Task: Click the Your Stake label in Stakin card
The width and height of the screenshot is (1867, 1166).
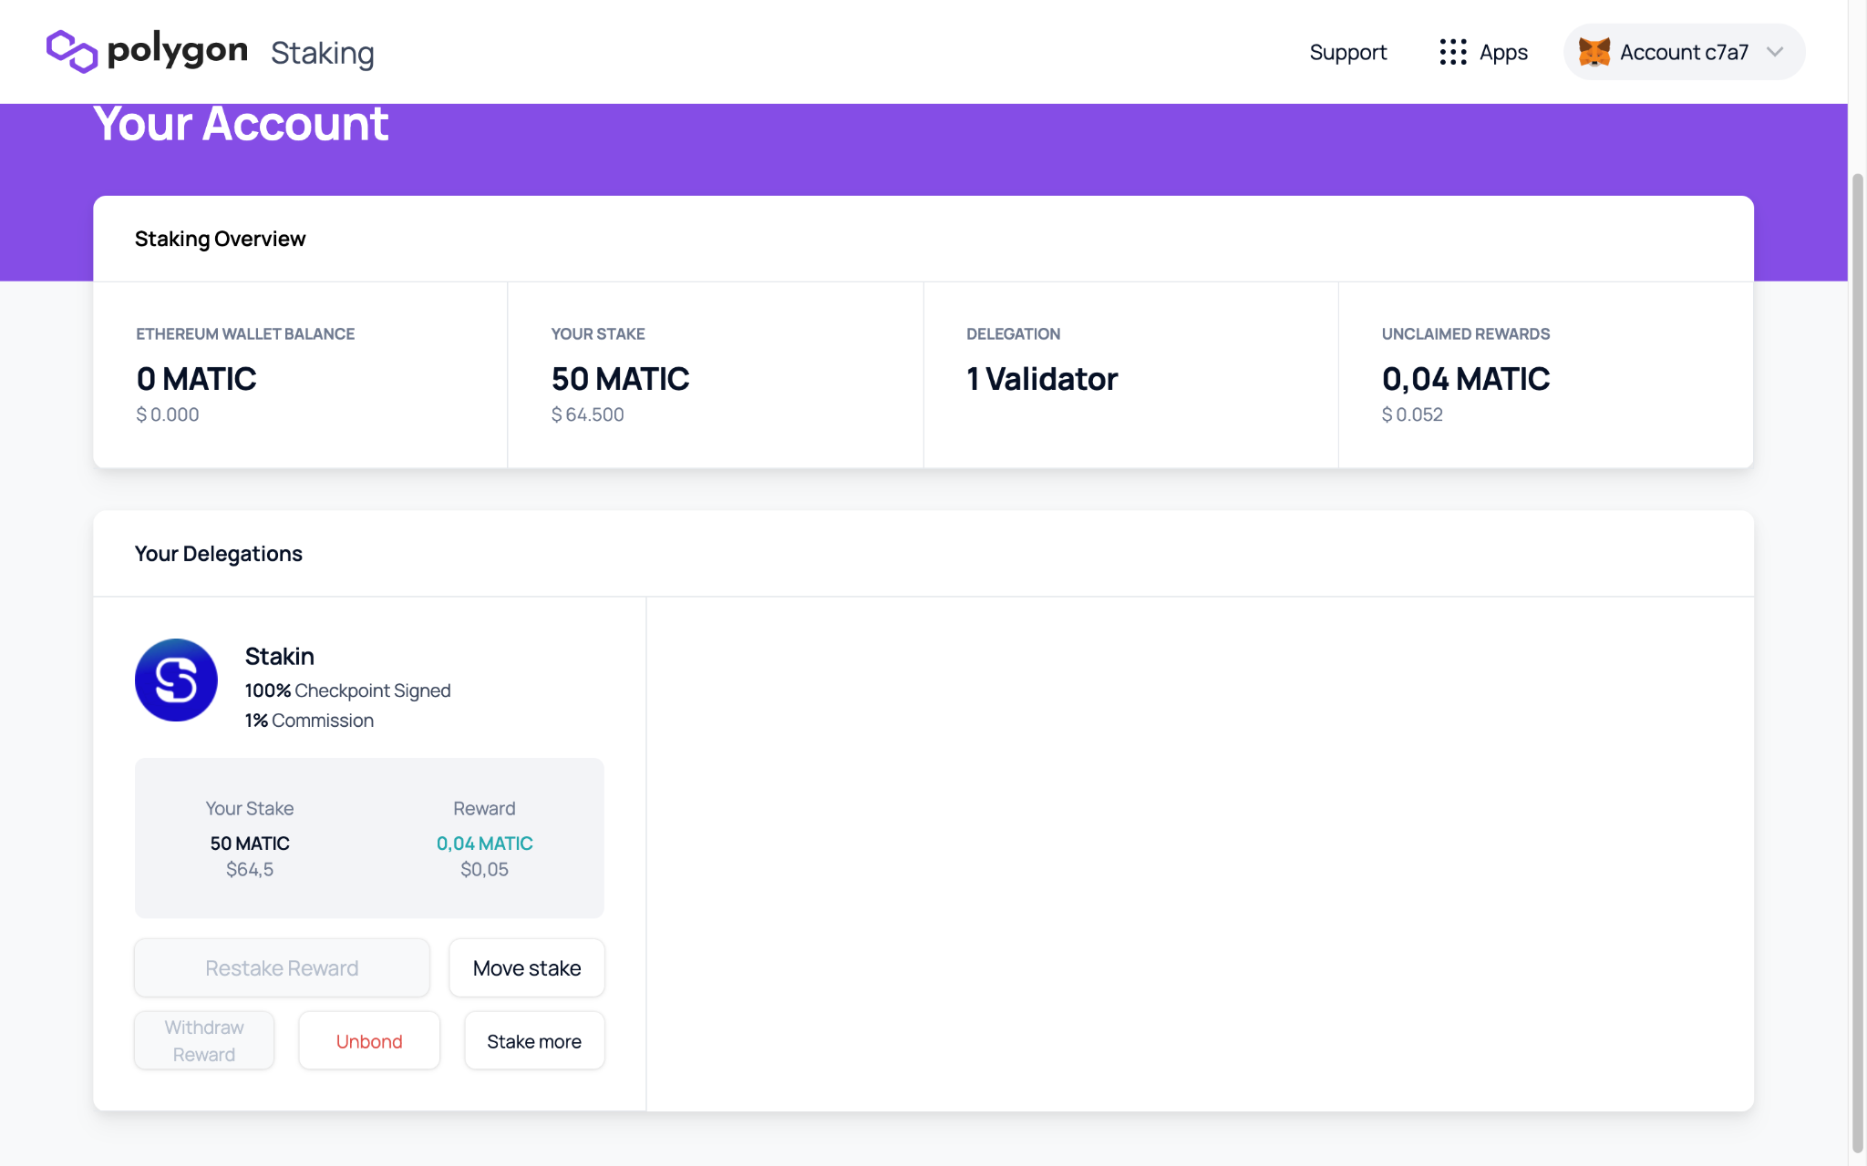Action: pyautogui.click(x=250, y=808)
